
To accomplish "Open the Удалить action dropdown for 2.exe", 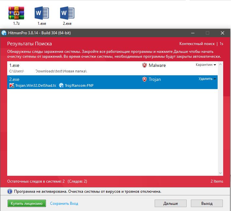I will coord(207,79).
